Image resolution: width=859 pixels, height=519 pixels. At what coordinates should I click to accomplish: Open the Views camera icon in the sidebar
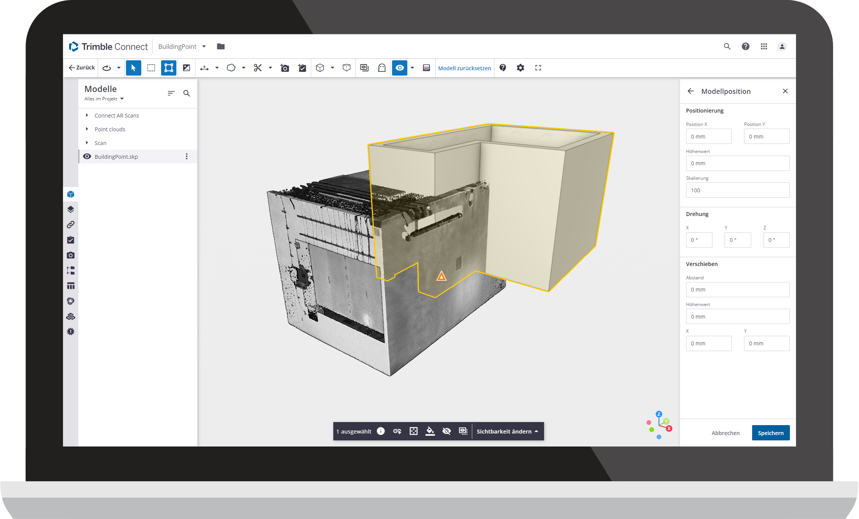[x=71, y=255]
